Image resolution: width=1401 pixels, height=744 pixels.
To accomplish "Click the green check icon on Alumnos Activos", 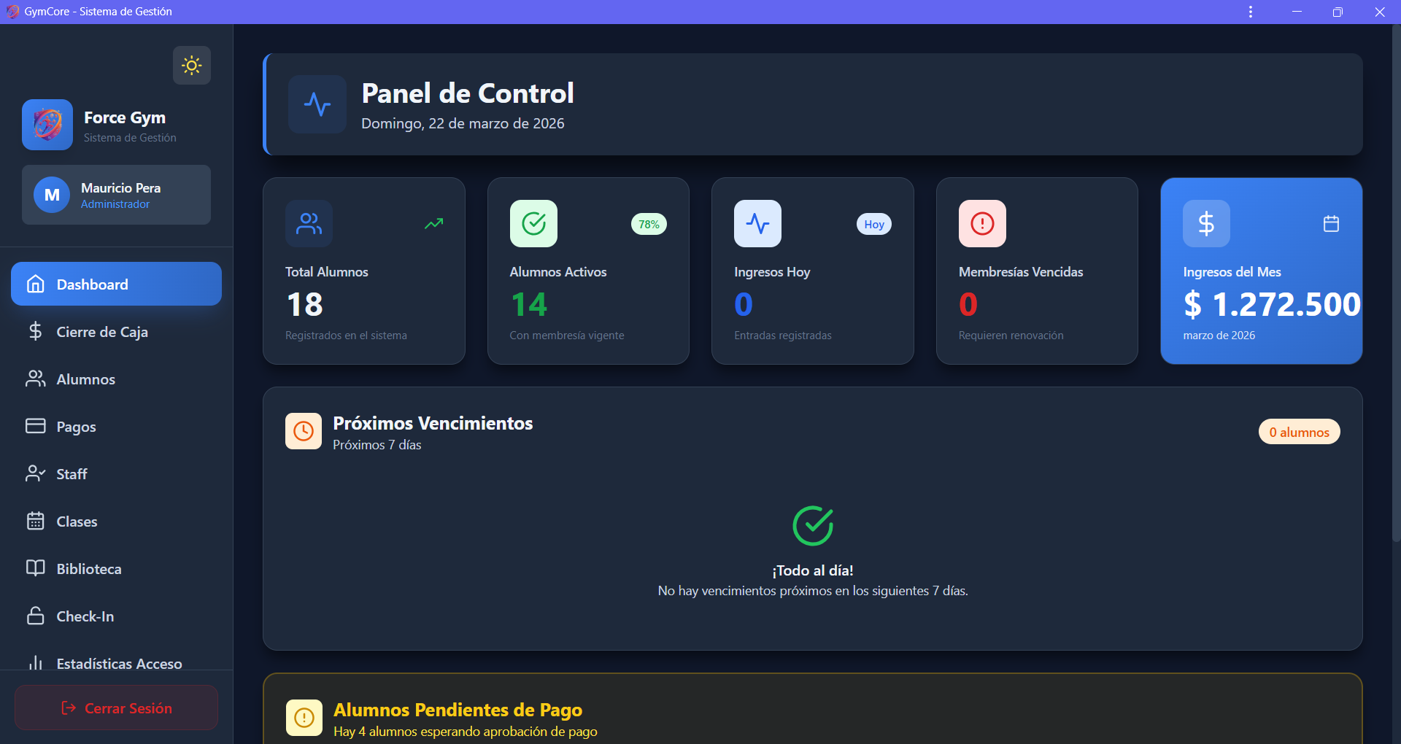I will tap(533, 223).
